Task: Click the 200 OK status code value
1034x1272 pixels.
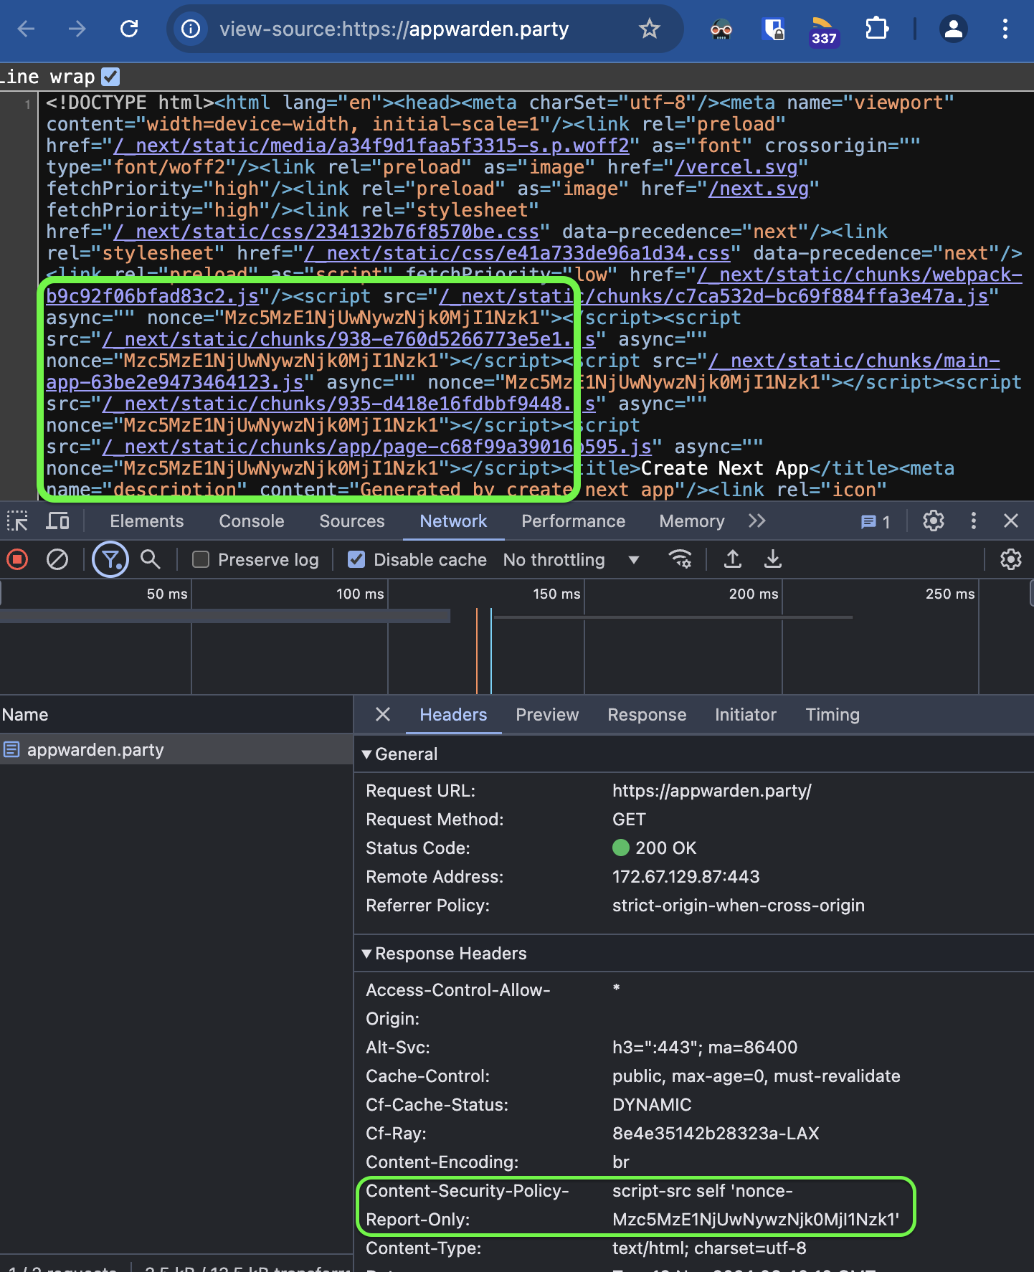Action: tap(655, 848)
